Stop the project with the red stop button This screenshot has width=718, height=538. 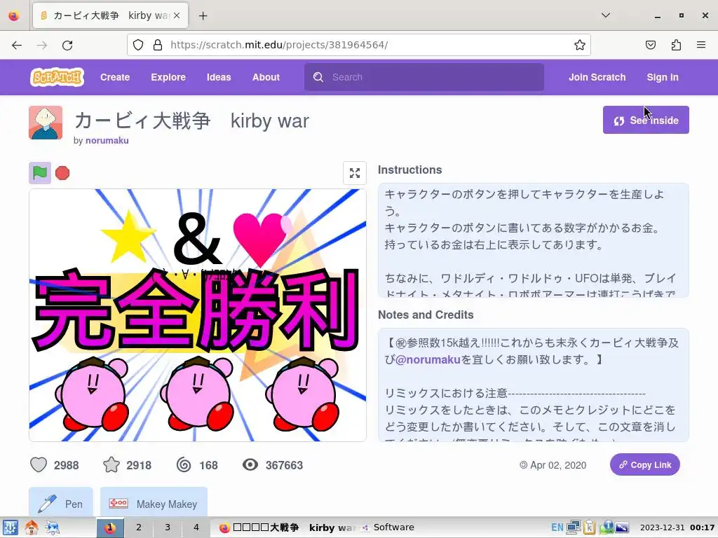[62, 173]
